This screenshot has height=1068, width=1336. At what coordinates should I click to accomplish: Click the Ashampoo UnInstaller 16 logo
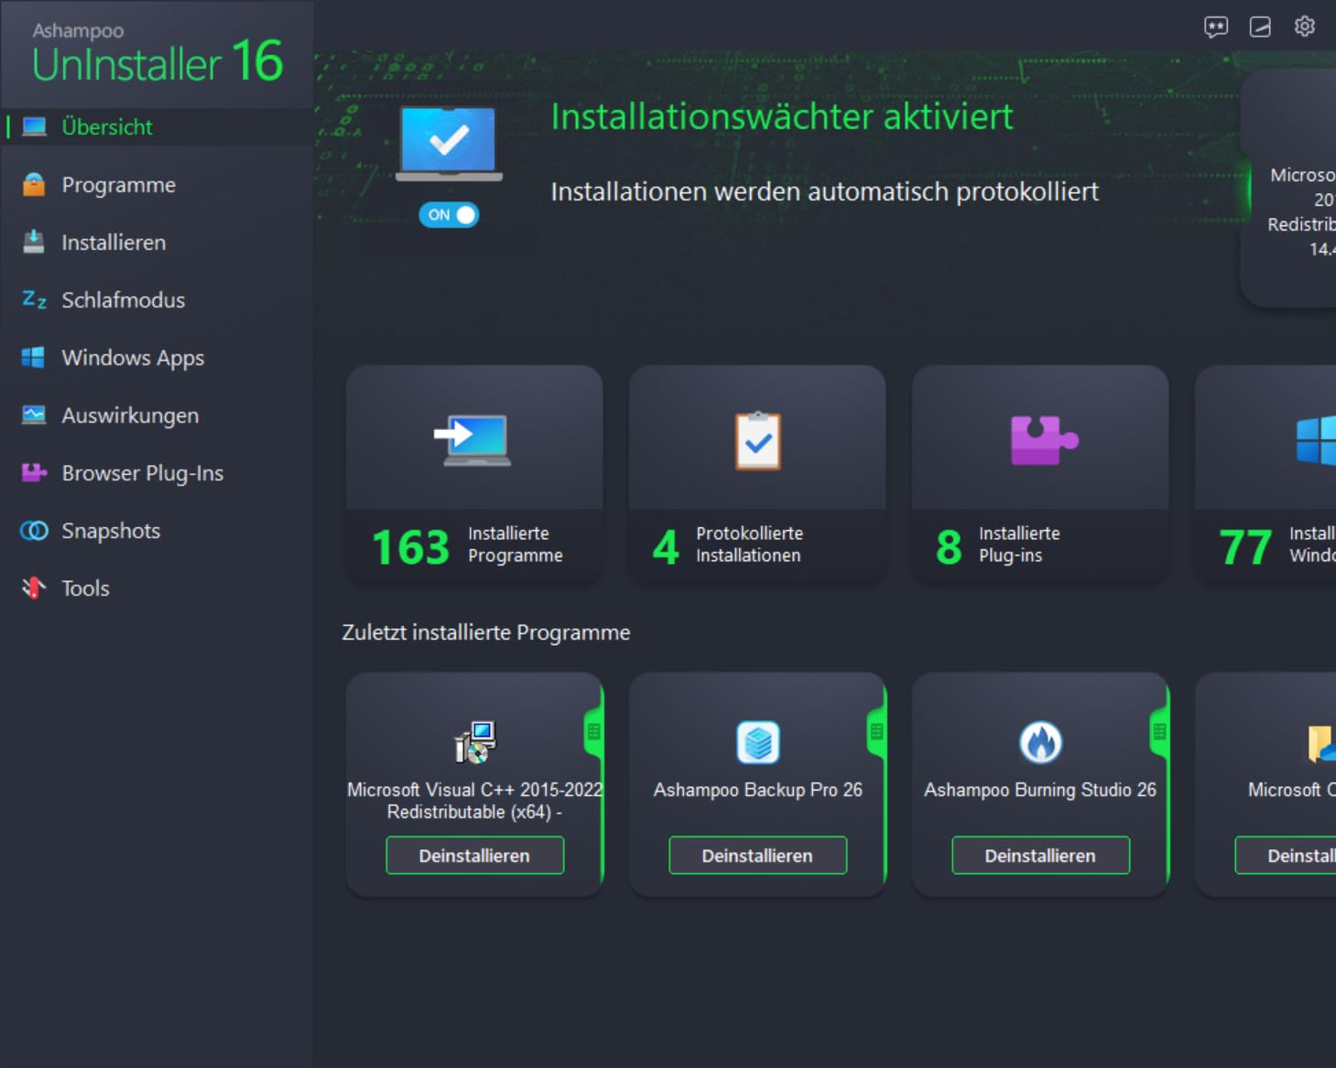[157, 55]
